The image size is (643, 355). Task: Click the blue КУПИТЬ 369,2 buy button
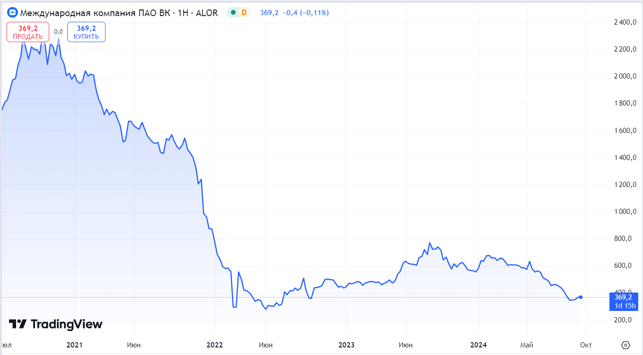(86, 32)
